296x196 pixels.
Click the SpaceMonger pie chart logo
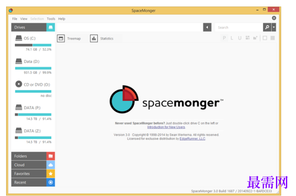pos(124,99)
